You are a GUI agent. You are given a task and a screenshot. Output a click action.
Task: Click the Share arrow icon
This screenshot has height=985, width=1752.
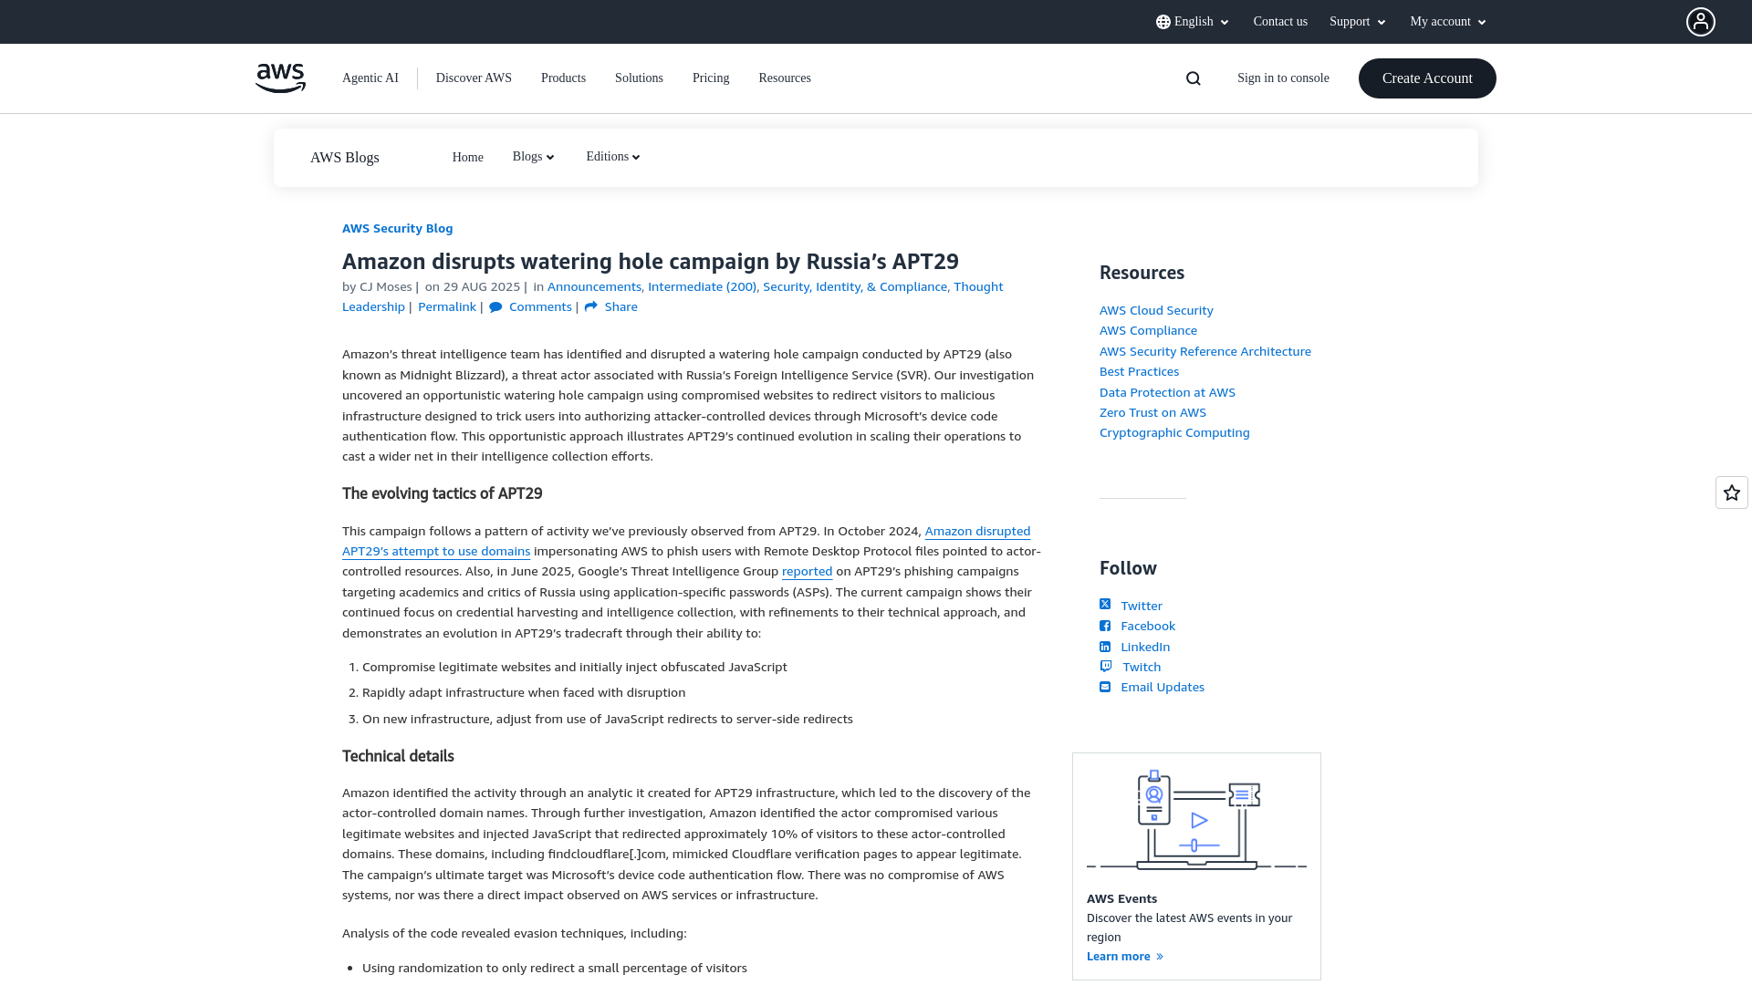(591, 306)
